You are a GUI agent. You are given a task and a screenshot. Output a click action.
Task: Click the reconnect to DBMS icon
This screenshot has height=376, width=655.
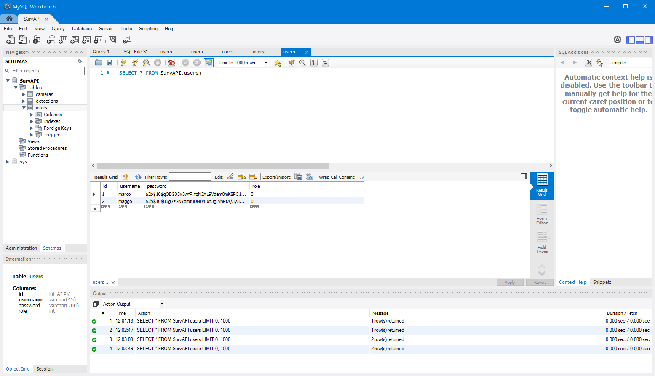click(126, 40)
